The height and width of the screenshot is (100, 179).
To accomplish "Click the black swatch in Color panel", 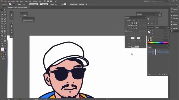I will (x=150, y=40).
